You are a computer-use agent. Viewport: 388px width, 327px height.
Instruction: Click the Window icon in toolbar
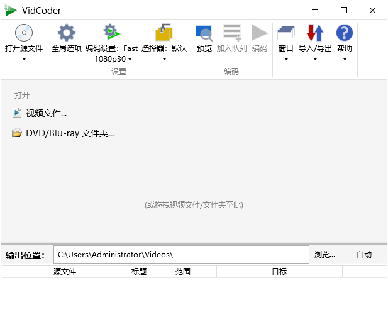click(285, 33)
